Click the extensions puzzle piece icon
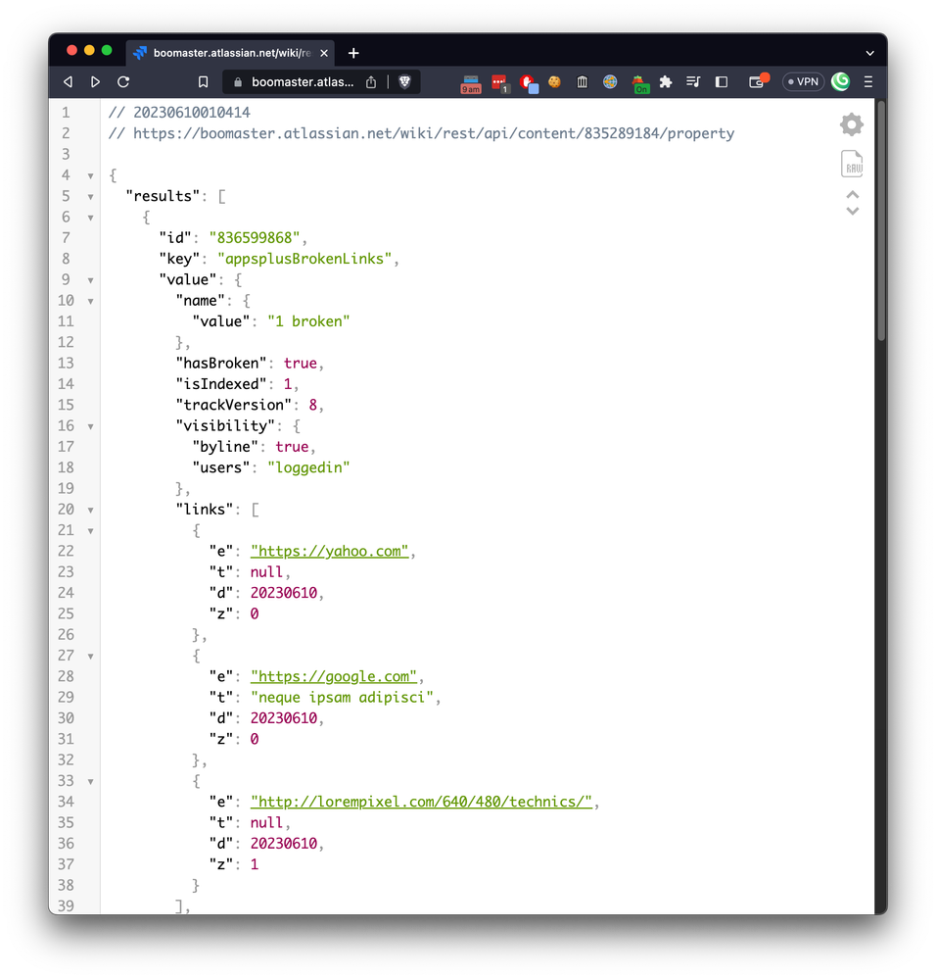936x979 pixels. [x=665, y=82]
